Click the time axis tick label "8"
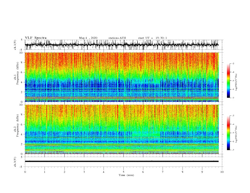Screen dimensions: 250x193 (182, 172)
